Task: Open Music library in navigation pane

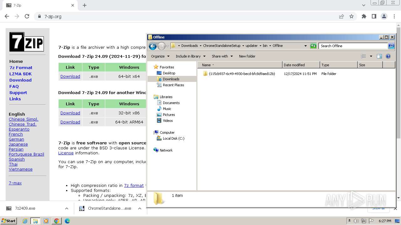Action: (167, 109)
